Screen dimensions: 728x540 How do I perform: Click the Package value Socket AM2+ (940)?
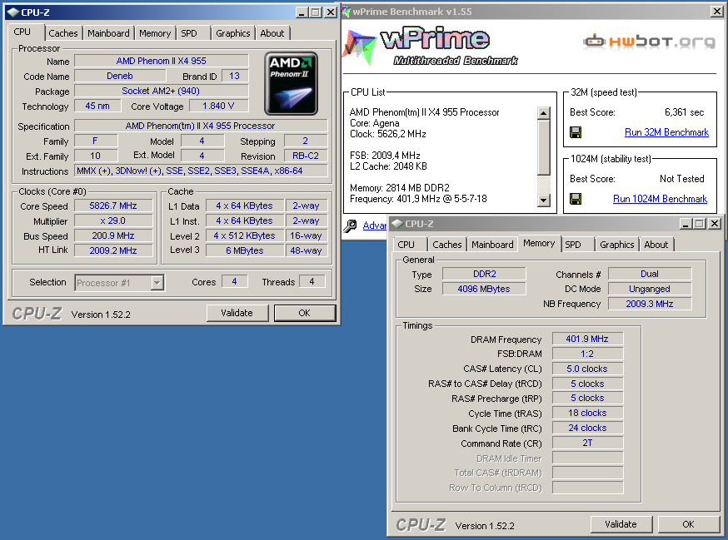161,91
